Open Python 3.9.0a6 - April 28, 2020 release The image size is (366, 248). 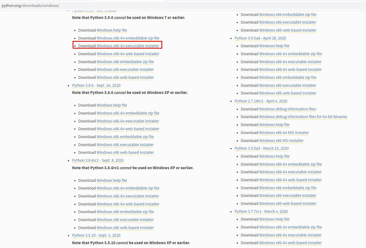click(260, 38)
